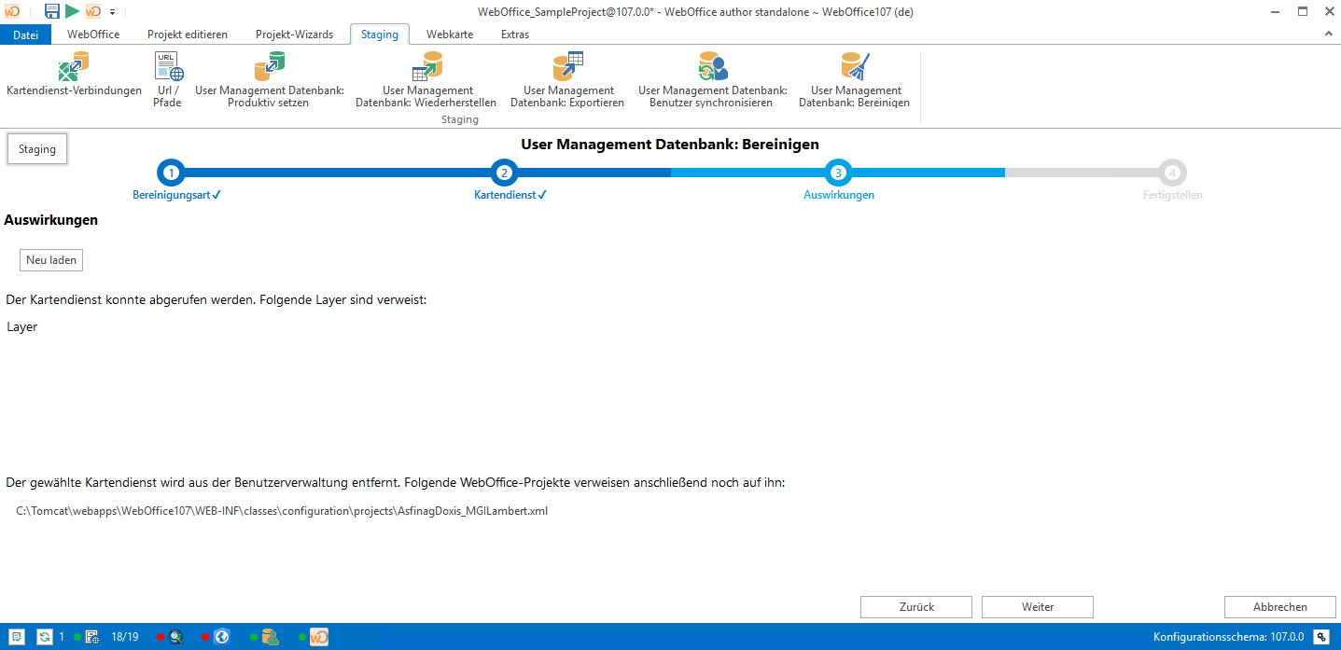Switch to the Projekt editieren tab
The height and width of the screenshot is (650, 1341).
(188, 35)
